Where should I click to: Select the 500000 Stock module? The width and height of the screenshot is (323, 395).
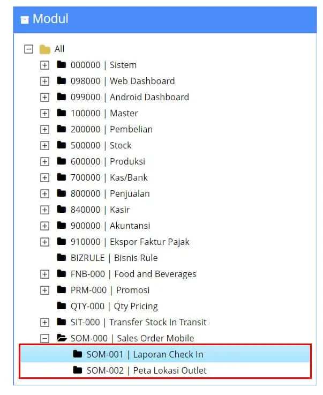point(101,145)
